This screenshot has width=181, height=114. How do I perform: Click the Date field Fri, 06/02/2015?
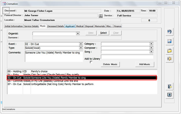click(x=128, y=11)
